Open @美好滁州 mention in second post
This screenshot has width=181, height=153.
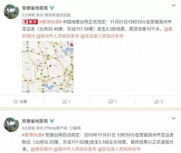point(41,149)
